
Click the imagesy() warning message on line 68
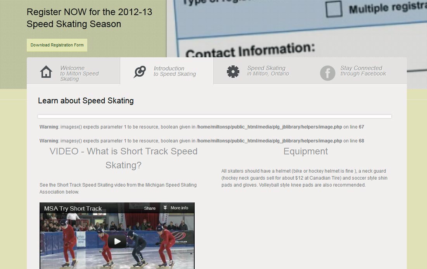tap(202, 141)
